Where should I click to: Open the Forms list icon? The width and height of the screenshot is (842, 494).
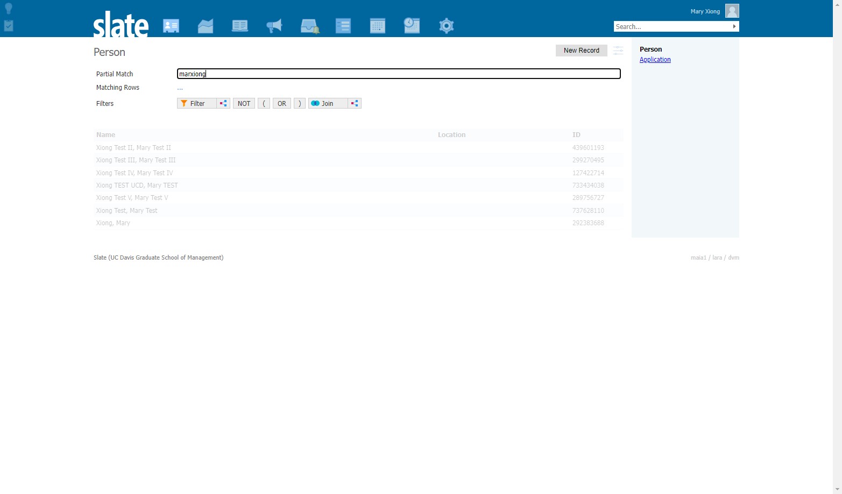pyautogui.click(x=343, y=26)
